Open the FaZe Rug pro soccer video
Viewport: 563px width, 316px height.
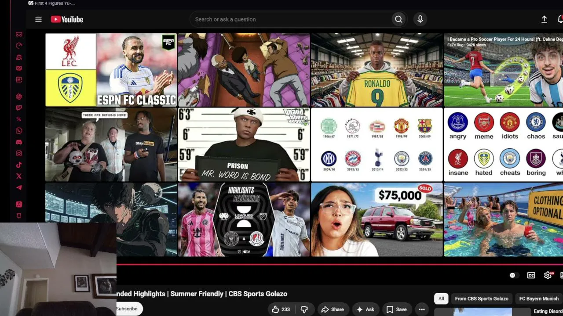tap(503, 70)
